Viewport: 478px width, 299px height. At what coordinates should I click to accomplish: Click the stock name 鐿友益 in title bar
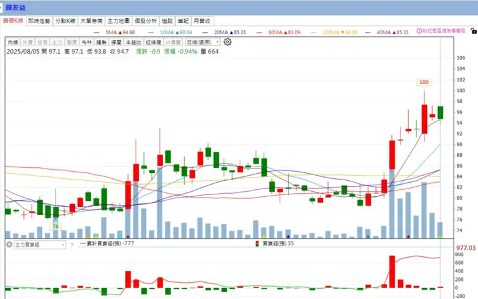[x=16, y=8]
